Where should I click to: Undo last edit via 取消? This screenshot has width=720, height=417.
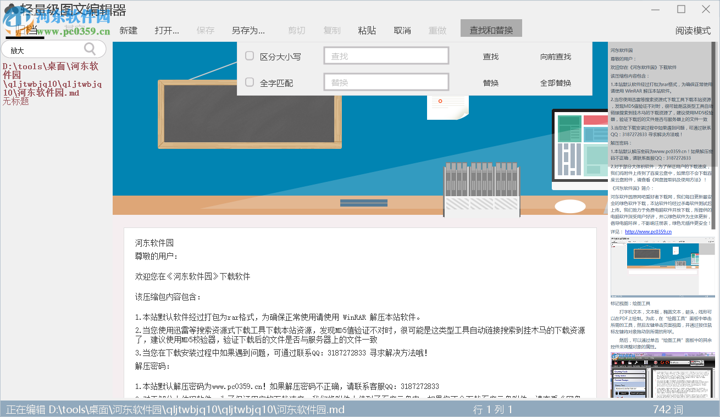pyautogui.click(x=402, y=31)
